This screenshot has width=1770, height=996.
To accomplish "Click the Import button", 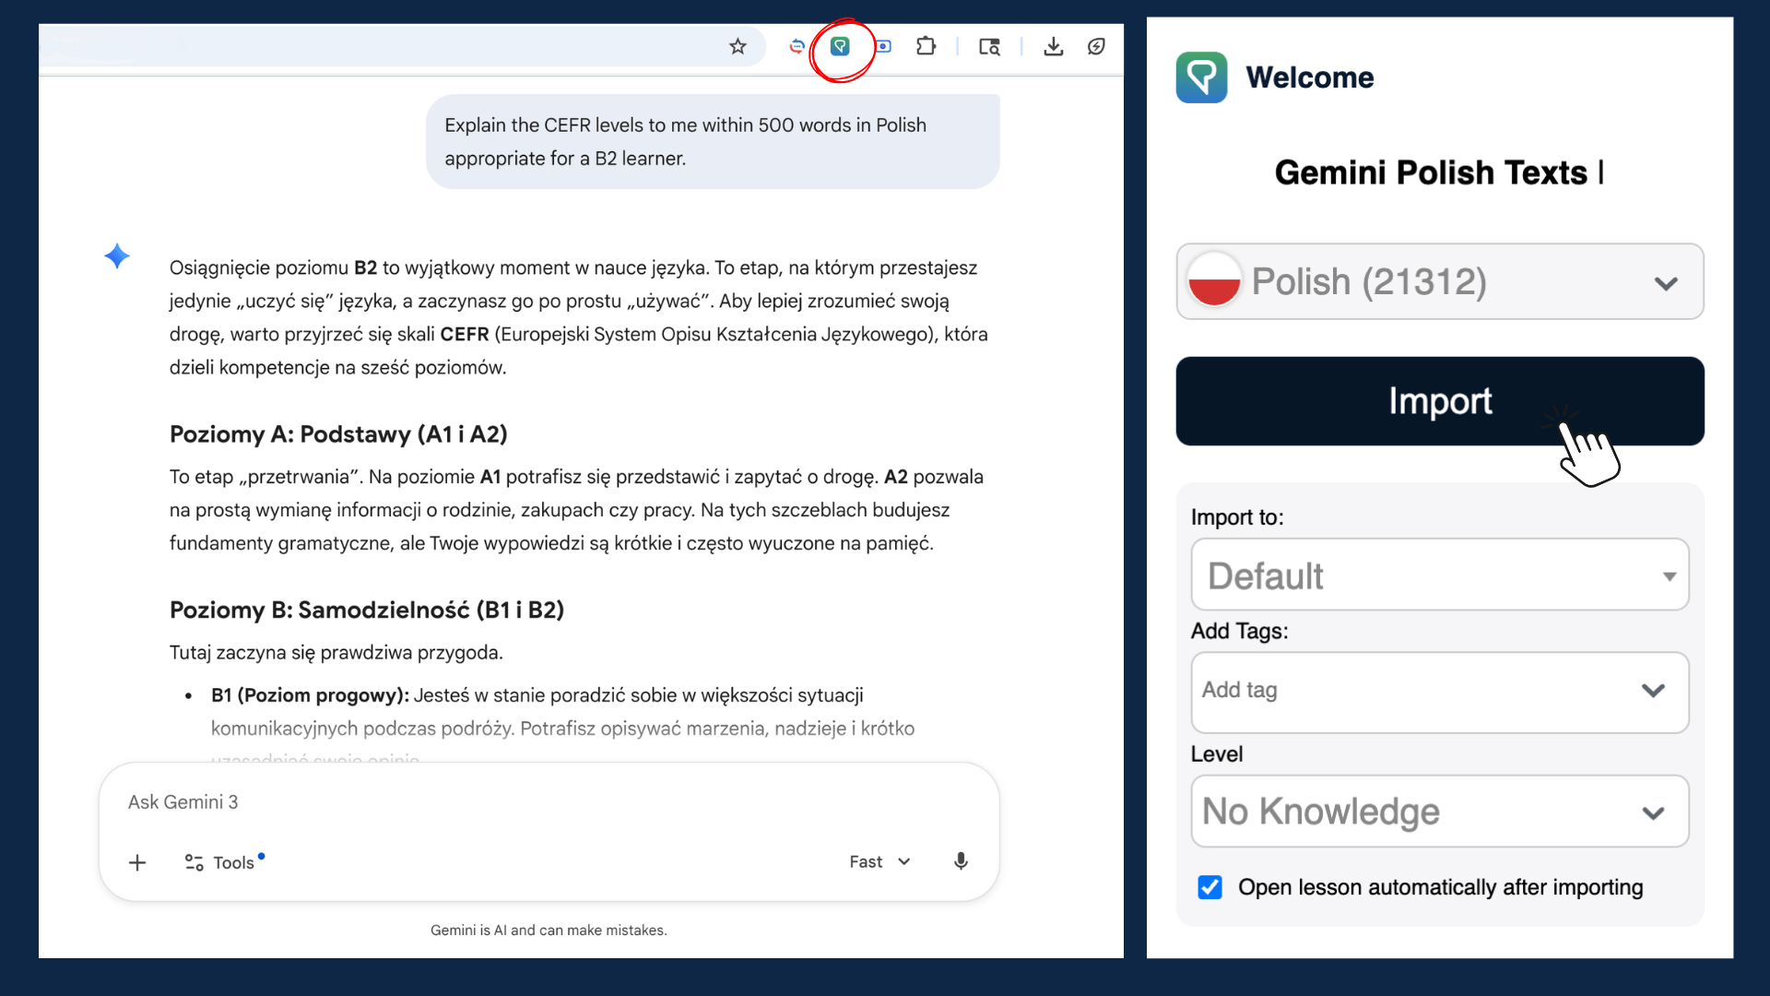I will click(x=1439, y=401).
